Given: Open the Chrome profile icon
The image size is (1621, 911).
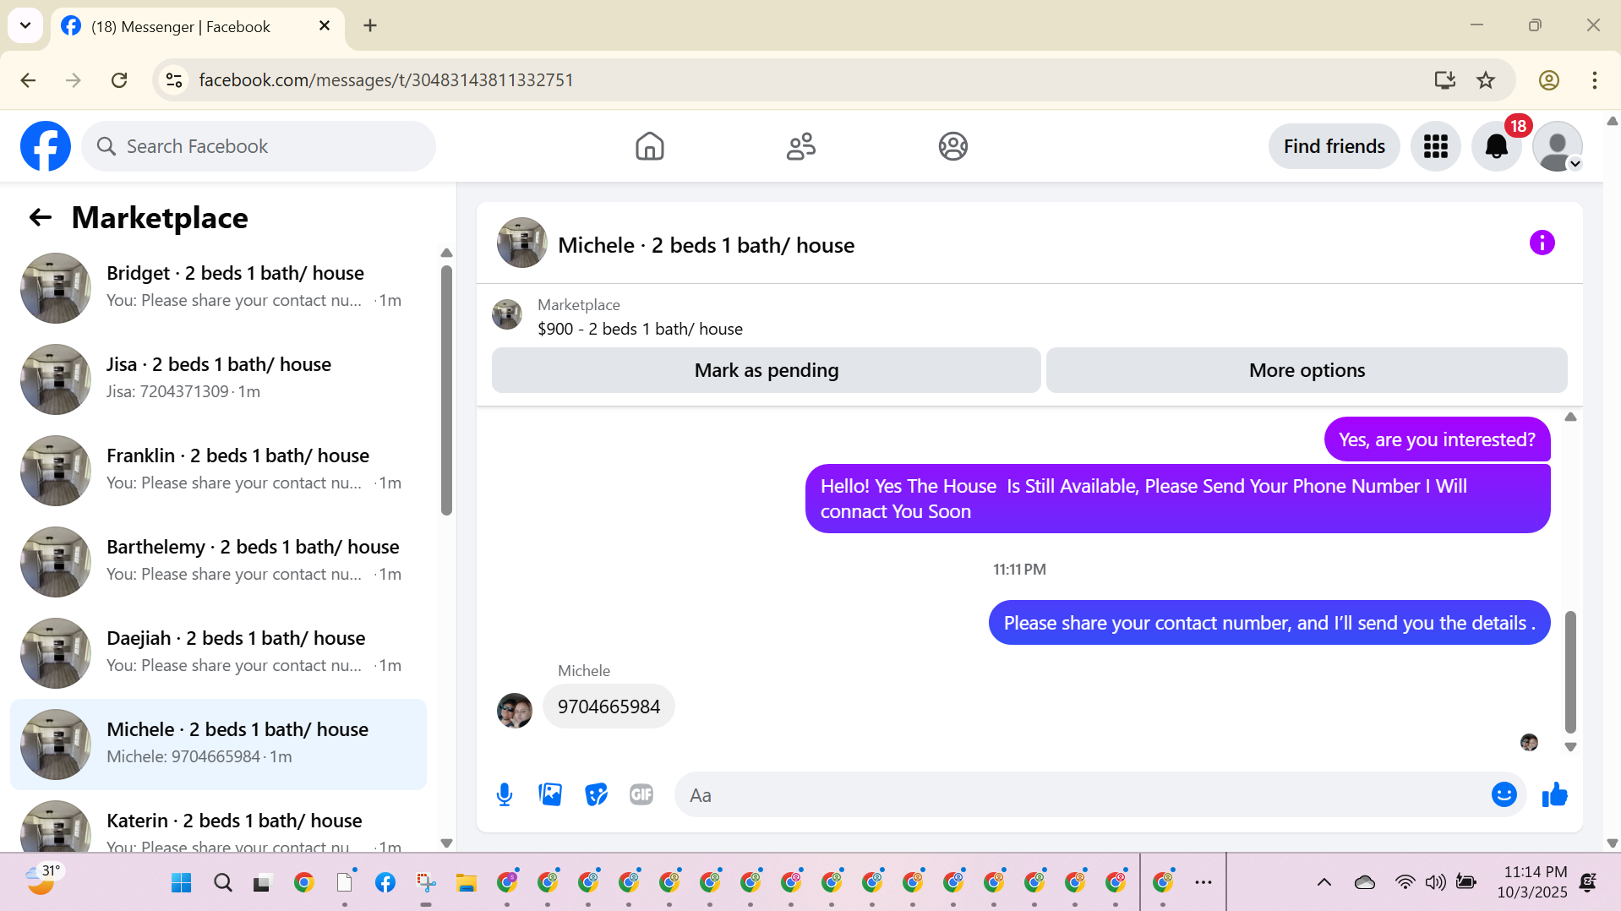Looking at the screenshot, I should click(x=1548, y=80).
